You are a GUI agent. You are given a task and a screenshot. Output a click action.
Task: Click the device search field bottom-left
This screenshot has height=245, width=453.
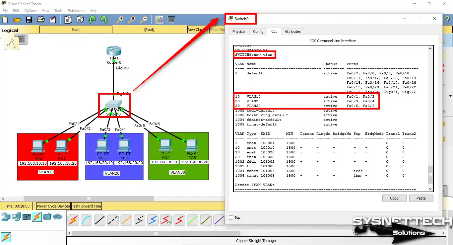[33, 227]
